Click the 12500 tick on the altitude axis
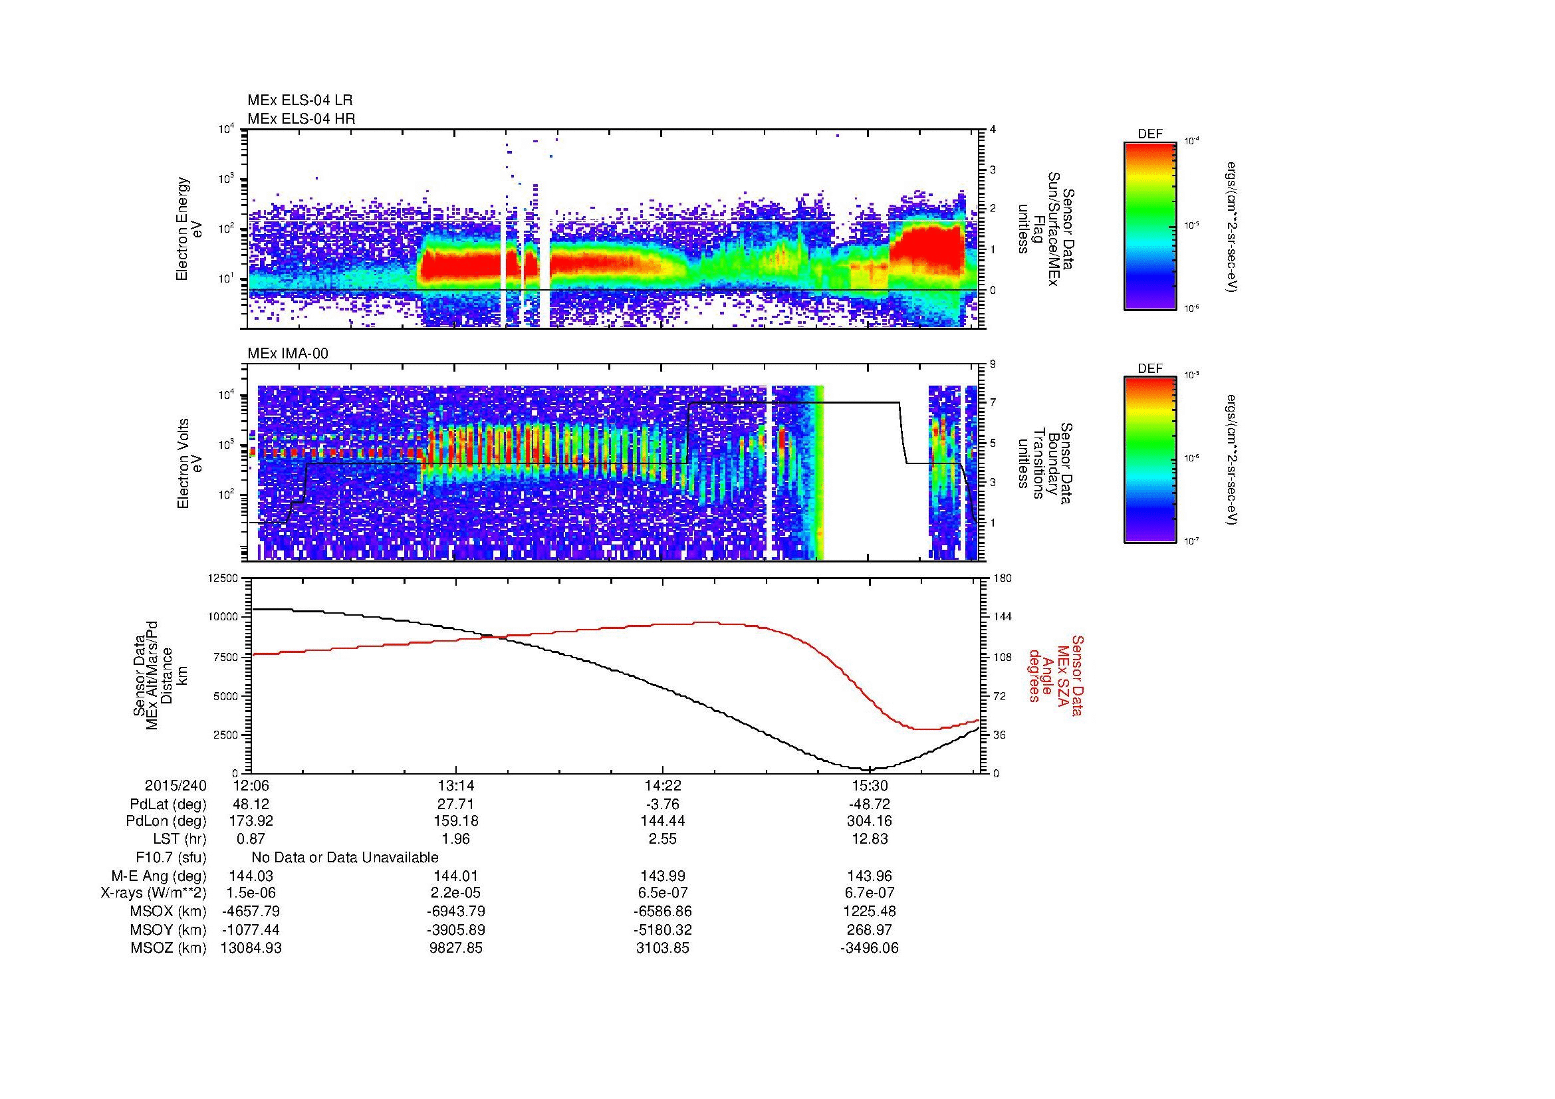Screen dimensions: 1555x1099 [x=224, y=578]
